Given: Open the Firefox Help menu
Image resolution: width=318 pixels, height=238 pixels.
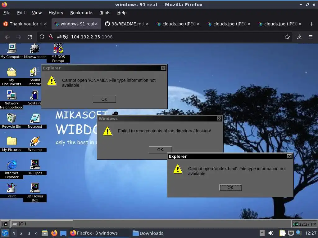Looking at the screenshot, I should click(122, 13).
